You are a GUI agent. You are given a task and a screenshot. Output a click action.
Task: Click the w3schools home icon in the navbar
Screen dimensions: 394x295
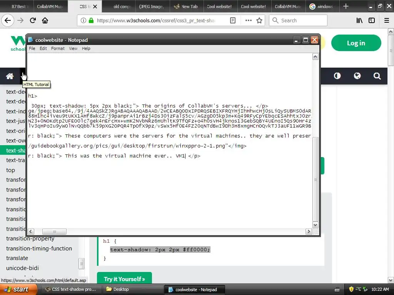[10, 76]
